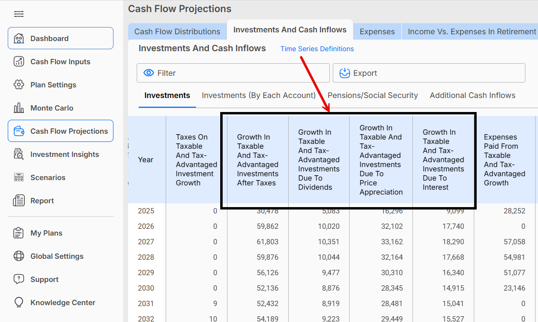Select the value 56,126 in the 2029 row
538x322 pixels.
pyautogui.click(x=268, y=273)
